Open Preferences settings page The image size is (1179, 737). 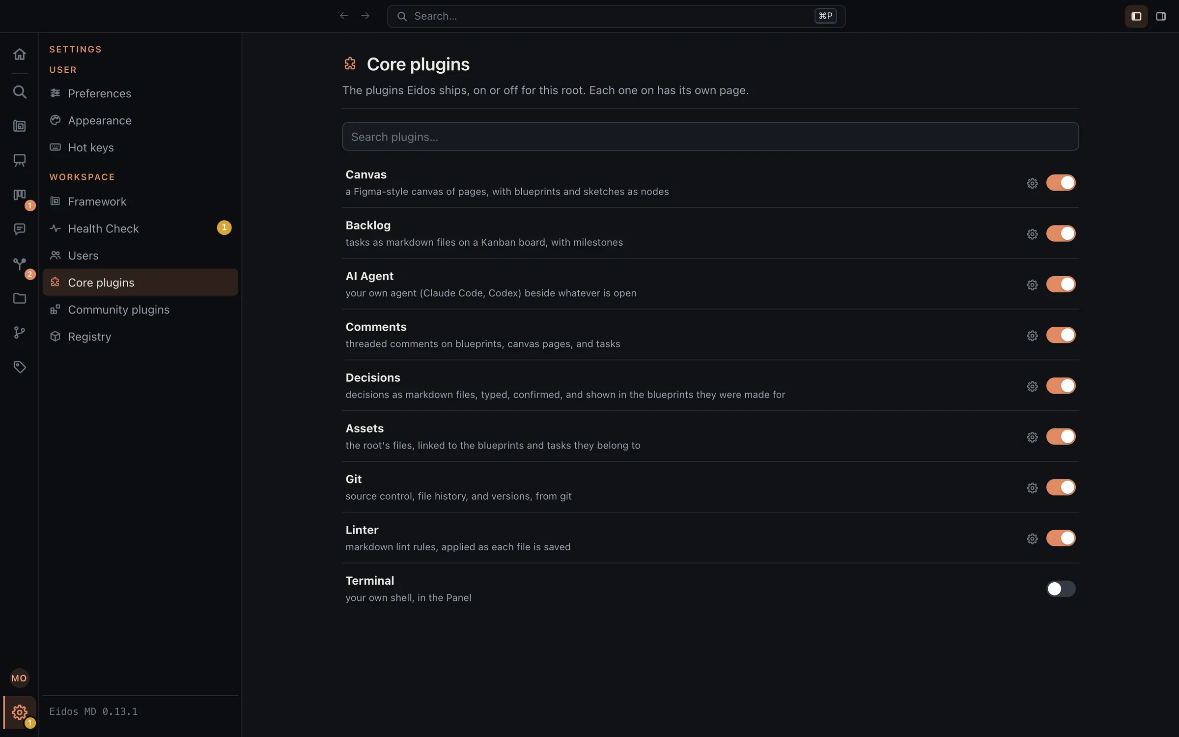140,93
